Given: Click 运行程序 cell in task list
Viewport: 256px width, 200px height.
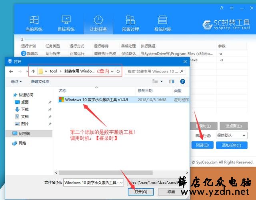Looking at the screenshot, I should (53, 53).
